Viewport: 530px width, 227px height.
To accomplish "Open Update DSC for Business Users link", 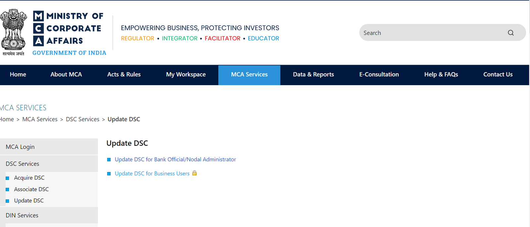I will tap(152, 173).
